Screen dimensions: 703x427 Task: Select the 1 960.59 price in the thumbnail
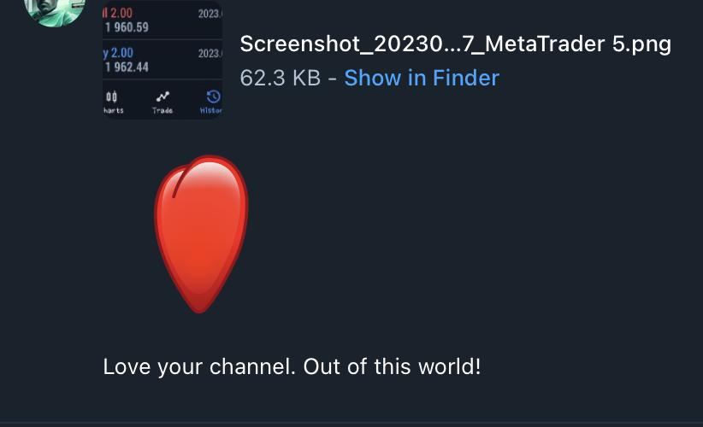[127, 27]
